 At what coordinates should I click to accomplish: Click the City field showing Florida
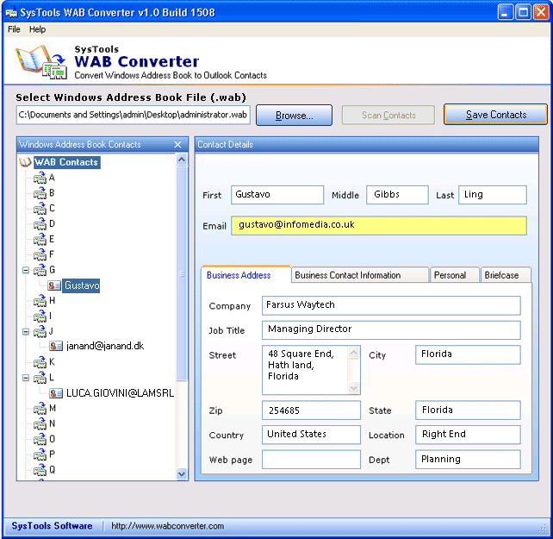tap(468, 354)
